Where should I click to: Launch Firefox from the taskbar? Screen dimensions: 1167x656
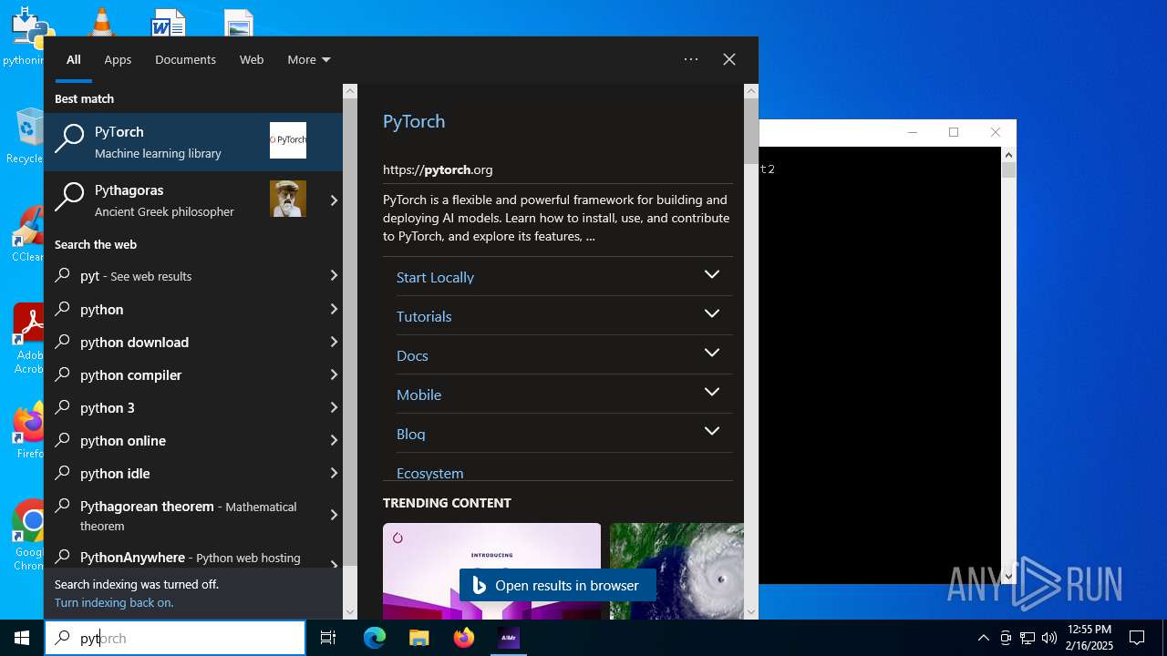(x=464, y=638)
